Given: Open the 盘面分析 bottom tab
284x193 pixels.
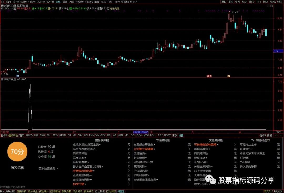Looking at the screenshot, I should pyautogui.click(x=22, y=191).
